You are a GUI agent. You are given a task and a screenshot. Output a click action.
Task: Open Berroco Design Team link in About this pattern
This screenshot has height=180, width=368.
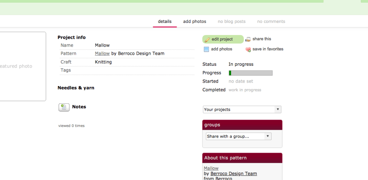click(x=234, y=174)
